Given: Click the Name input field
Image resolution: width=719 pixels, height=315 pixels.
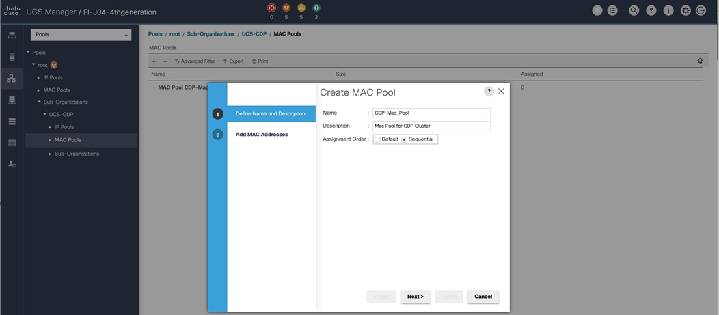Looking at the screenshot, I should (x=431, y=113).
